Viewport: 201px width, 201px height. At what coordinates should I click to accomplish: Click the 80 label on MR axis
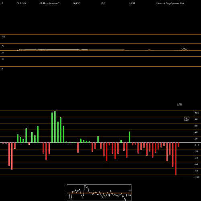196,119
